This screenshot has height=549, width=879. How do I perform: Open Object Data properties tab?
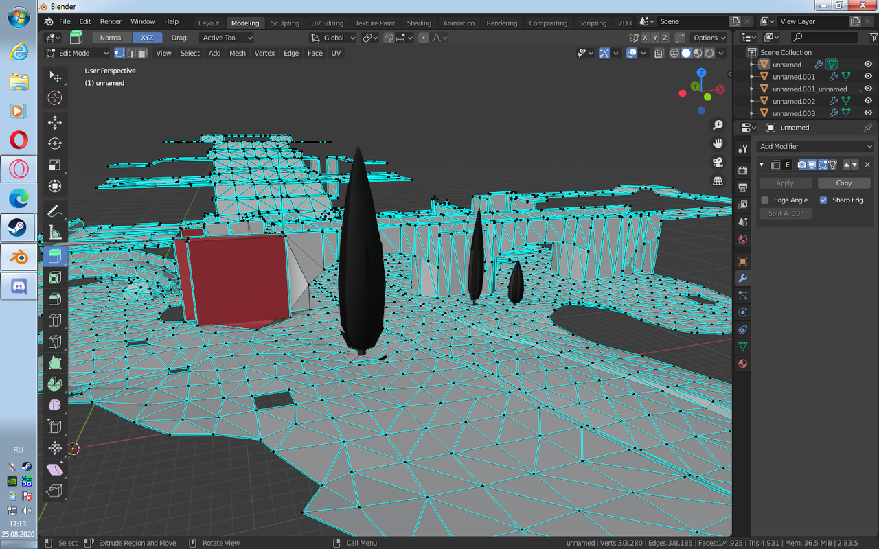tap(742, 347)
